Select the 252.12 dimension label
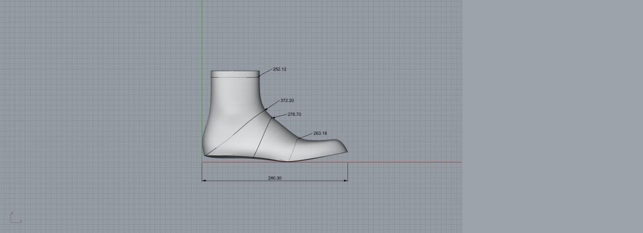This screenshot has width=643, height=233. tap(280, 69)
